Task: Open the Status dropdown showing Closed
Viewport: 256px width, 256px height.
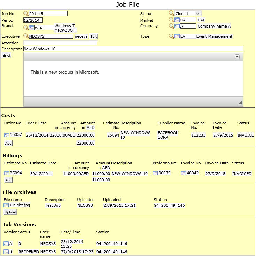Action: click(188, 13)
